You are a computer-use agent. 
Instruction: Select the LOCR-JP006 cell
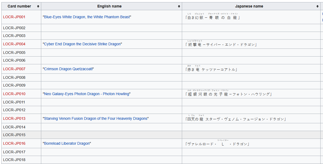(21, 60)
